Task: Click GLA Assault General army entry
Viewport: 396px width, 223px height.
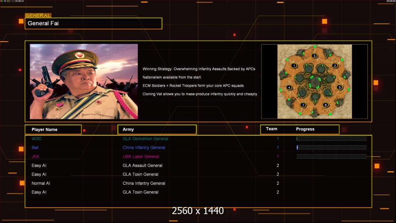Action: [x=142, y=165]
